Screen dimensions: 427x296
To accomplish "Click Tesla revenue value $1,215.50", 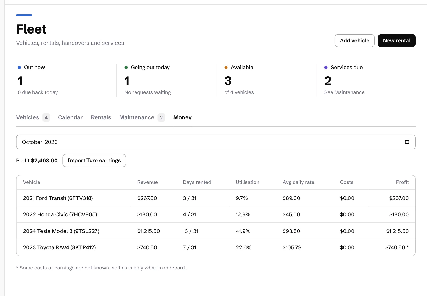I will pos(149,231).
